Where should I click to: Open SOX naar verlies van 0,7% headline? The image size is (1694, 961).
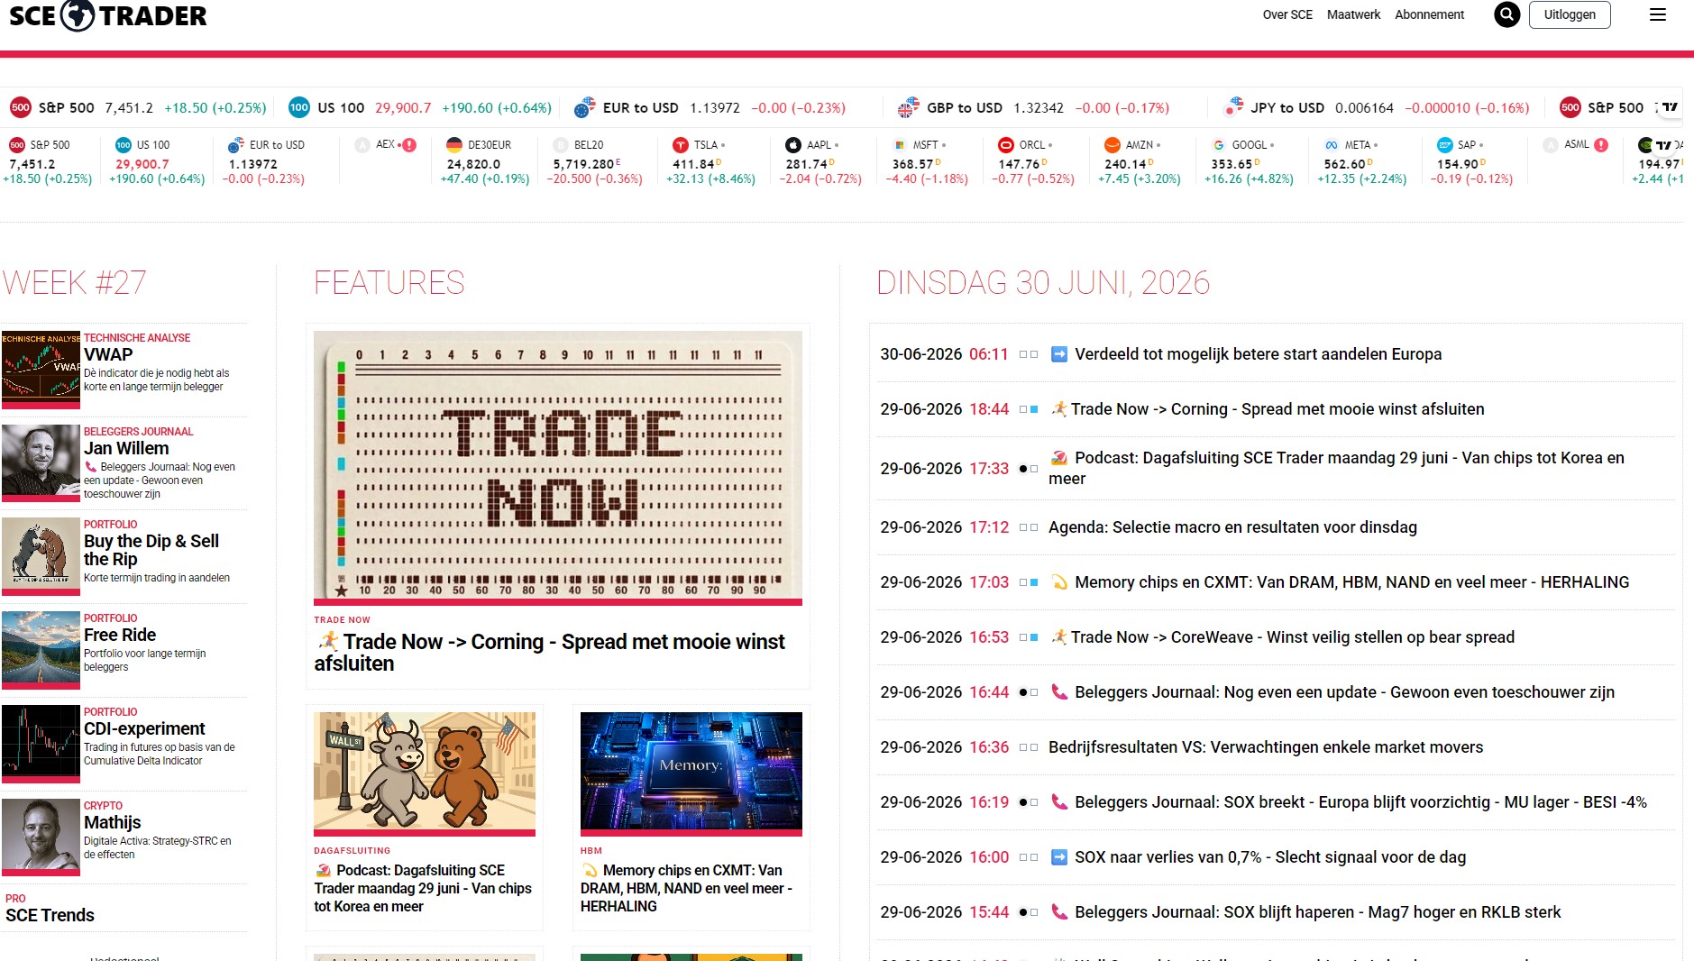point(1270,857)
